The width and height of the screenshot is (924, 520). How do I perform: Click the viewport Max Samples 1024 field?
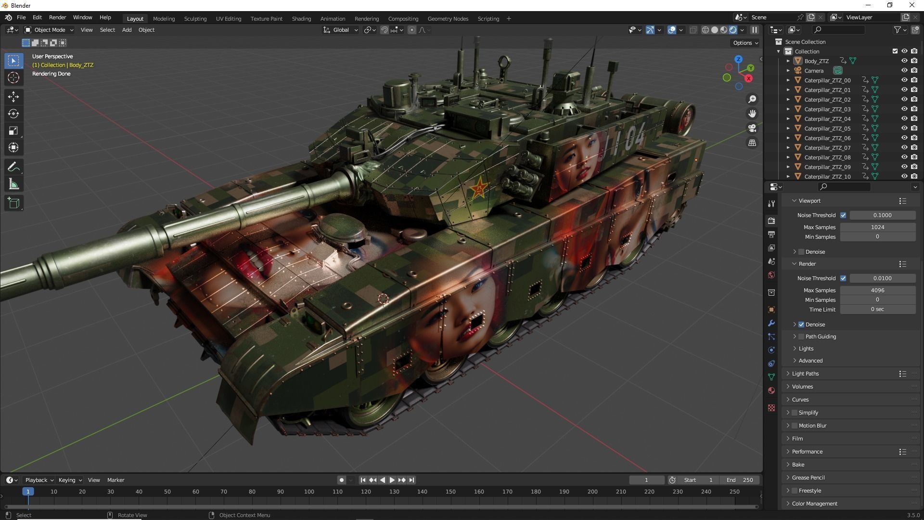[878, 227]
